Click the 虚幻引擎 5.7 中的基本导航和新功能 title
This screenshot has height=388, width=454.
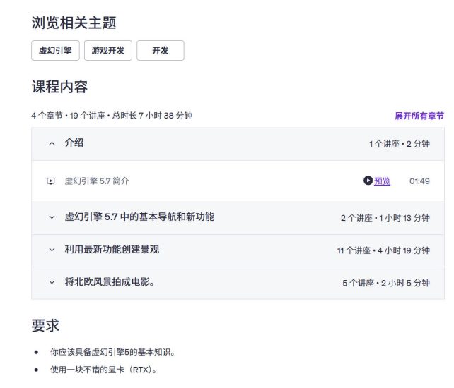click(139, 217)
